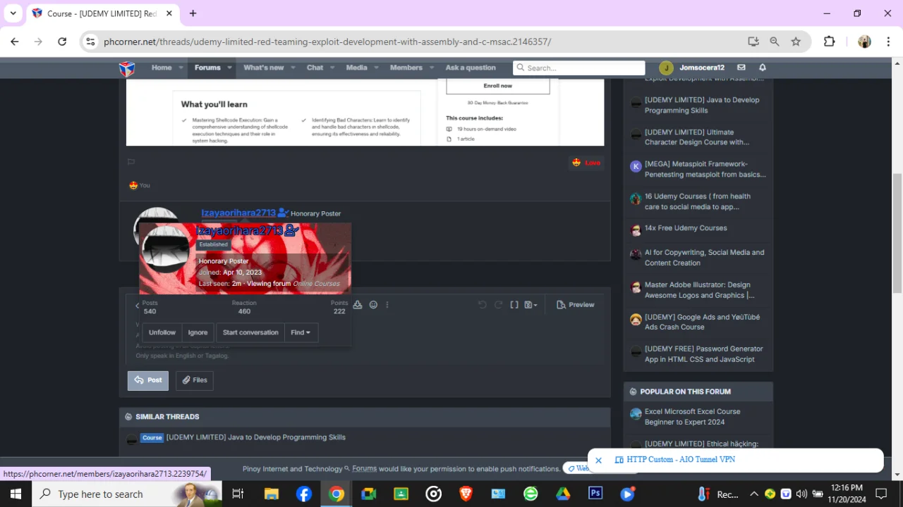Click the Jomsocera12 user avatar

tap(666, 68)
